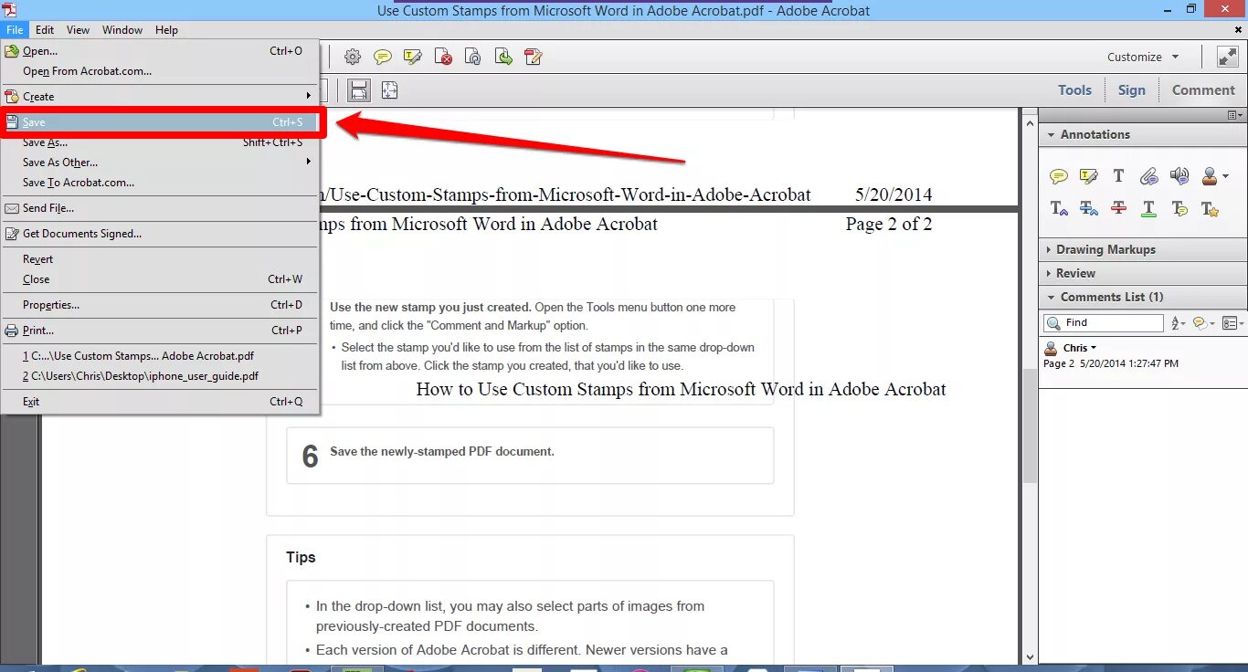Open the Comment pane
The image size is (1248, 672).
1203,89
